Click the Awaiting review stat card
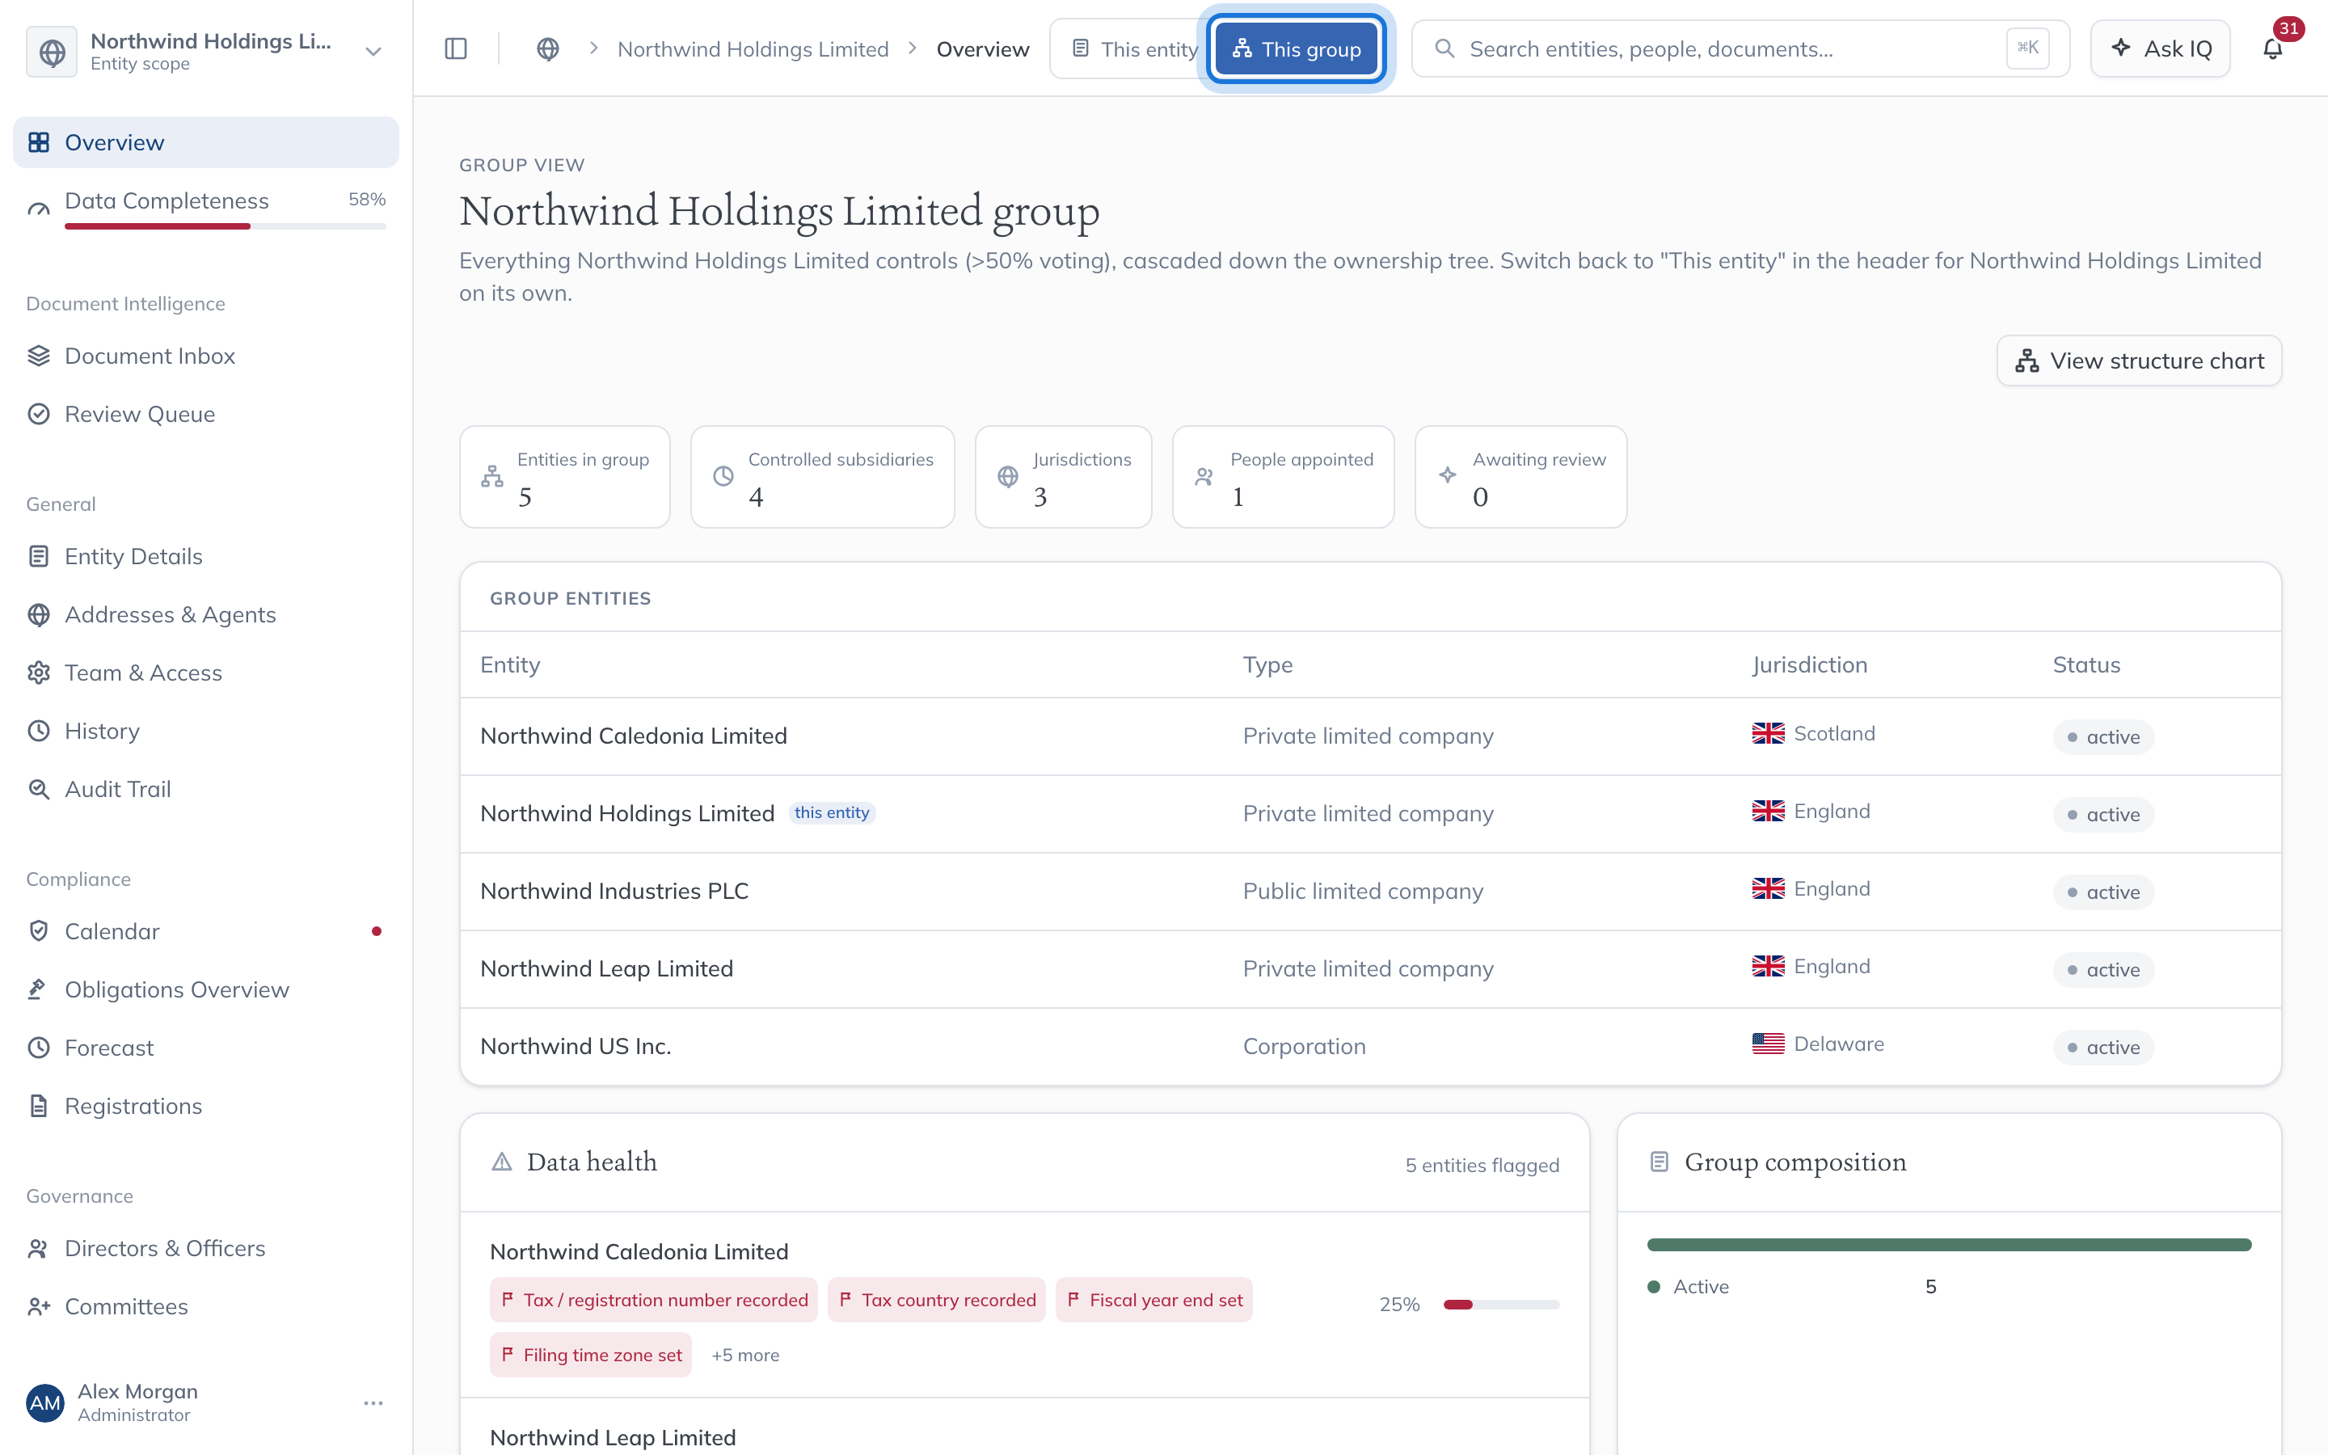The height and width of the screenshot is (1455, 2328). [x=1521, y=477]
